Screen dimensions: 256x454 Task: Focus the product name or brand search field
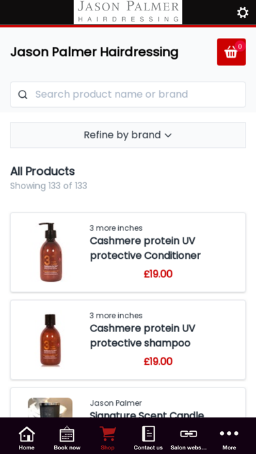coord(128,95)
